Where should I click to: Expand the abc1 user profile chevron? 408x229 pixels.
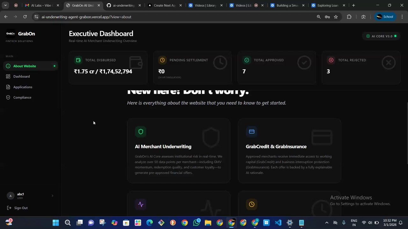(x=52, y=196)
